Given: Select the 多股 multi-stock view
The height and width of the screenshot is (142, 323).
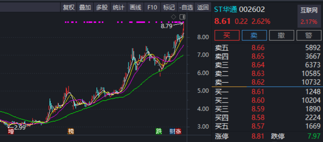Looking at the screenshot, I should 102,8.
